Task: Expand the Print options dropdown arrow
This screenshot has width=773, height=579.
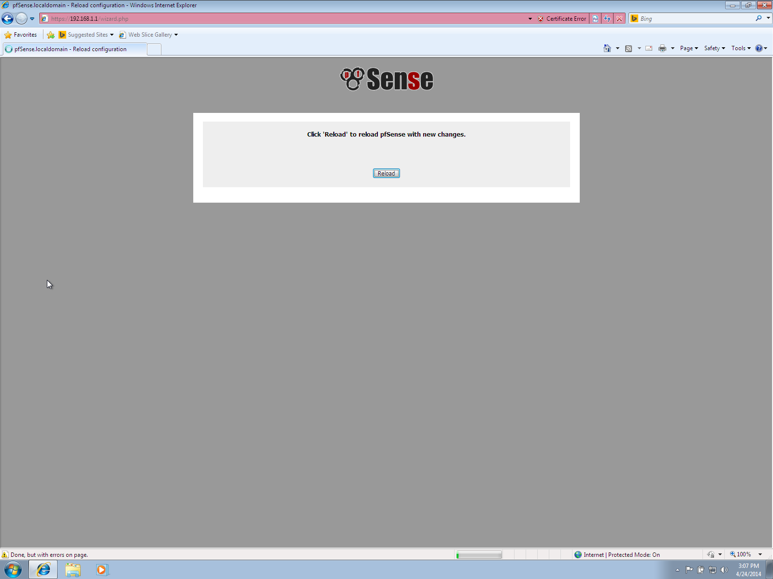Action: [x=673, y=48]
